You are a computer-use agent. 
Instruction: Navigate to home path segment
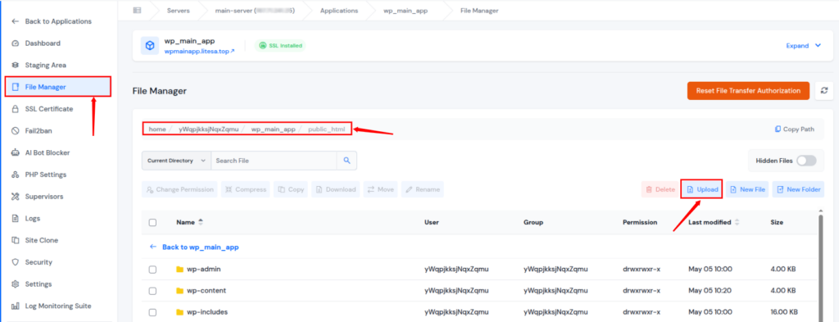157,129
